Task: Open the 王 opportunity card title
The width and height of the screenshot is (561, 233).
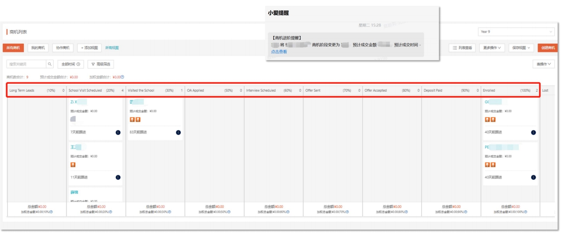Action: [73, 147]
